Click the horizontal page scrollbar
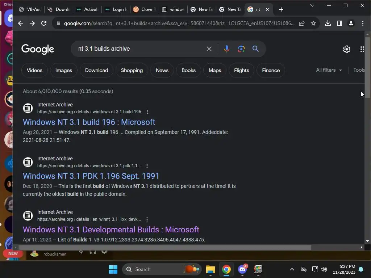Viewport: 371px width, 278px height. [x=165, y=248]
